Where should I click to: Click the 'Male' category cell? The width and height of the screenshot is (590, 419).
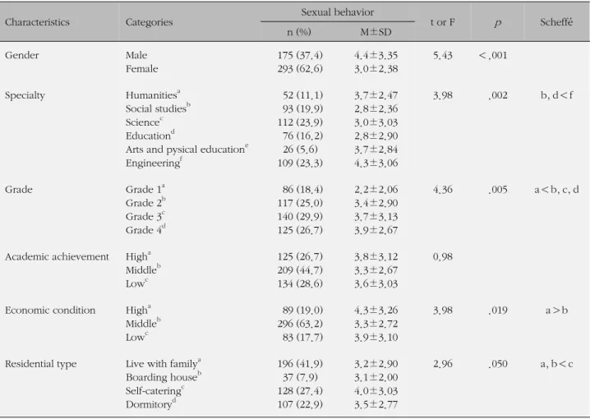136,55
